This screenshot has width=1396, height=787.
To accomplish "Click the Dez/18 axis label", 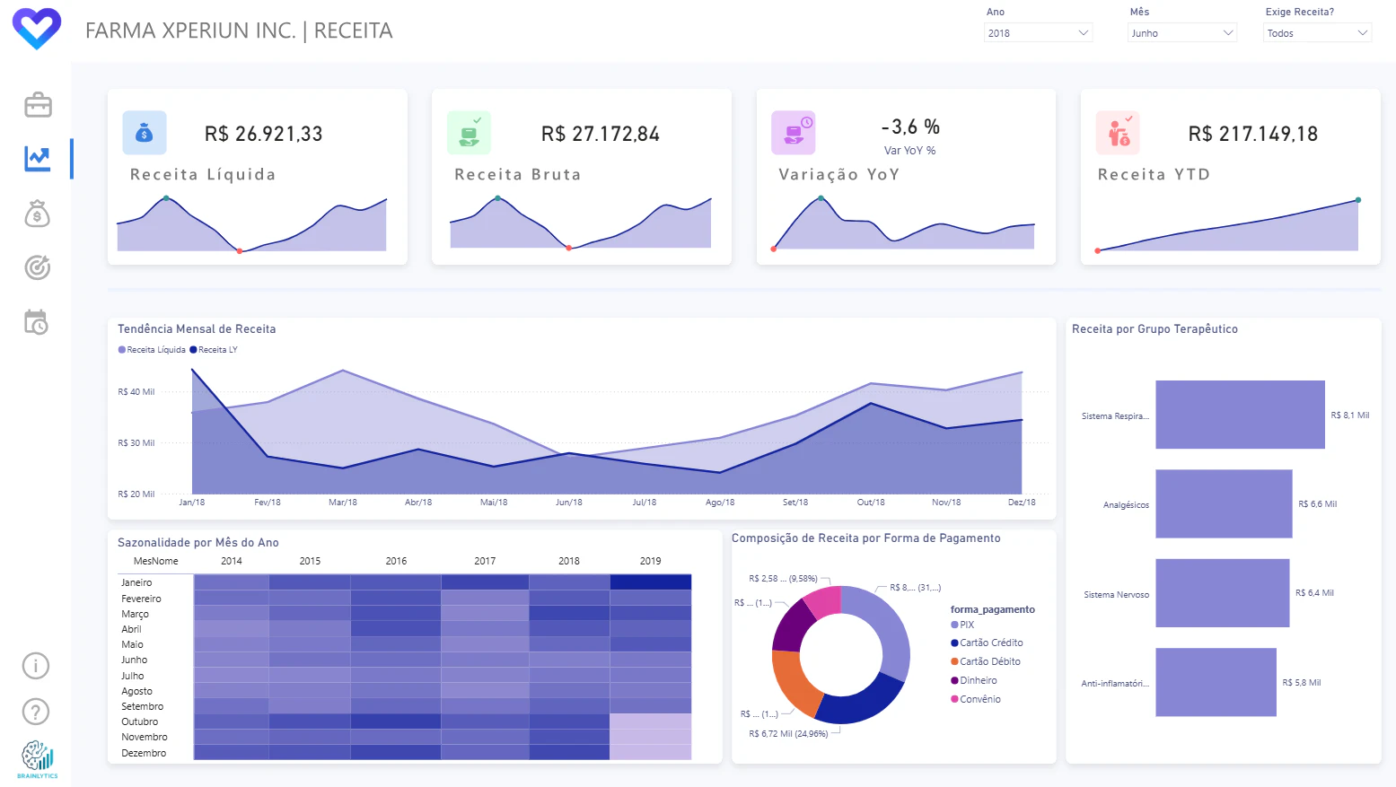I will (1022, 503).
